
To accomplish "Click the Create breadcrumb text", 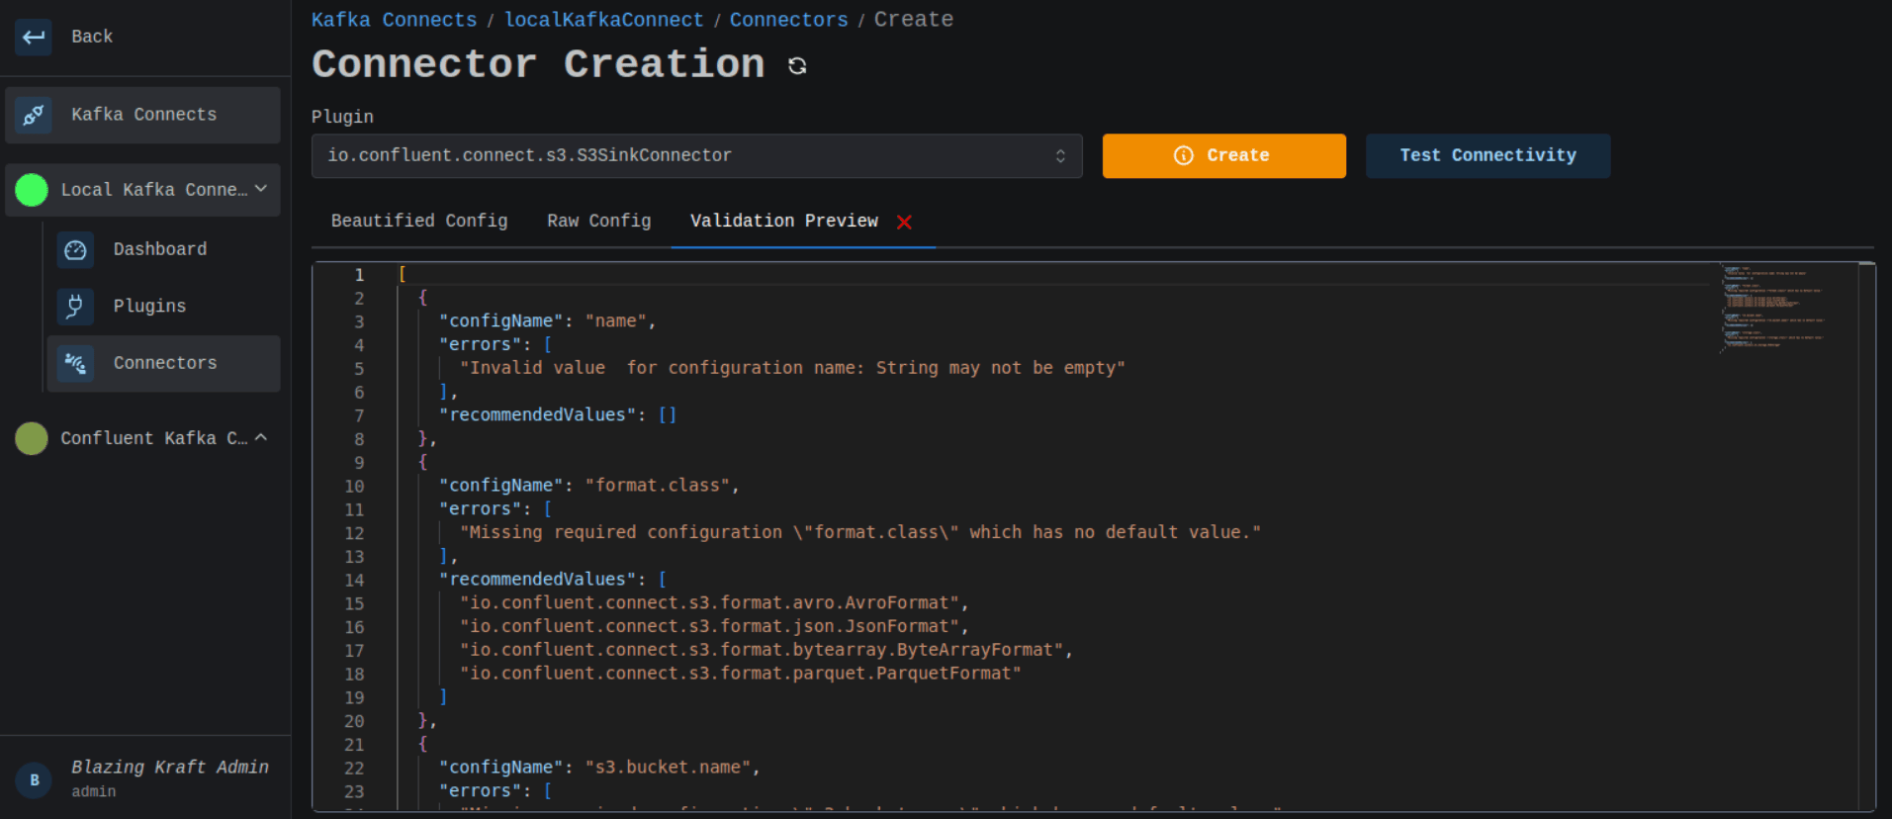I will click(914, 20).
